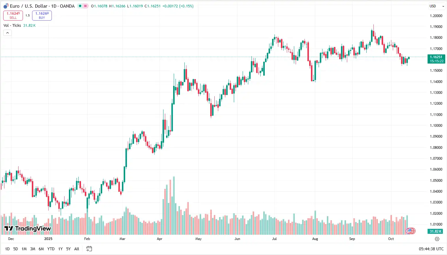Switch to the YTD range
Screen dimensions: 447x255
click(51, 249)
